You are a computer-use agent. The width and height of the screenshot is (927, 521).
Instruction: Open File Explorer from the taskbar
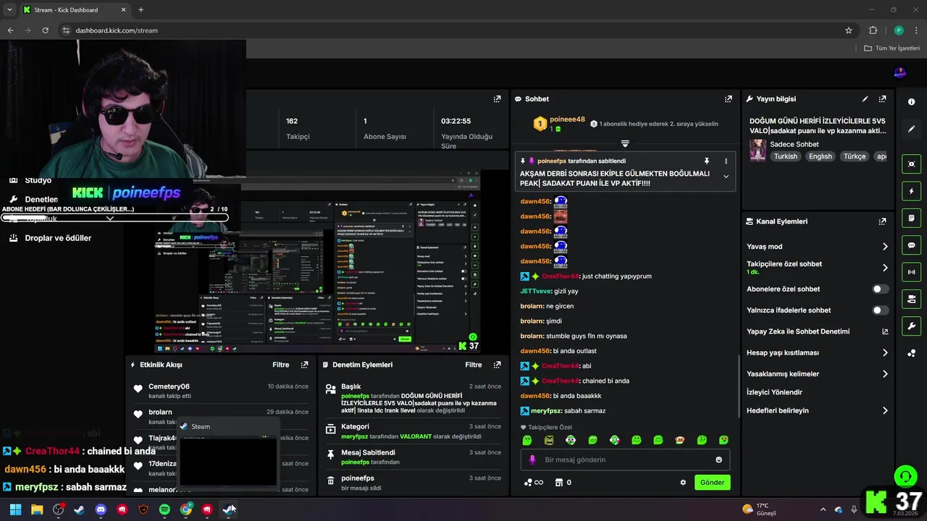[37, 509]
